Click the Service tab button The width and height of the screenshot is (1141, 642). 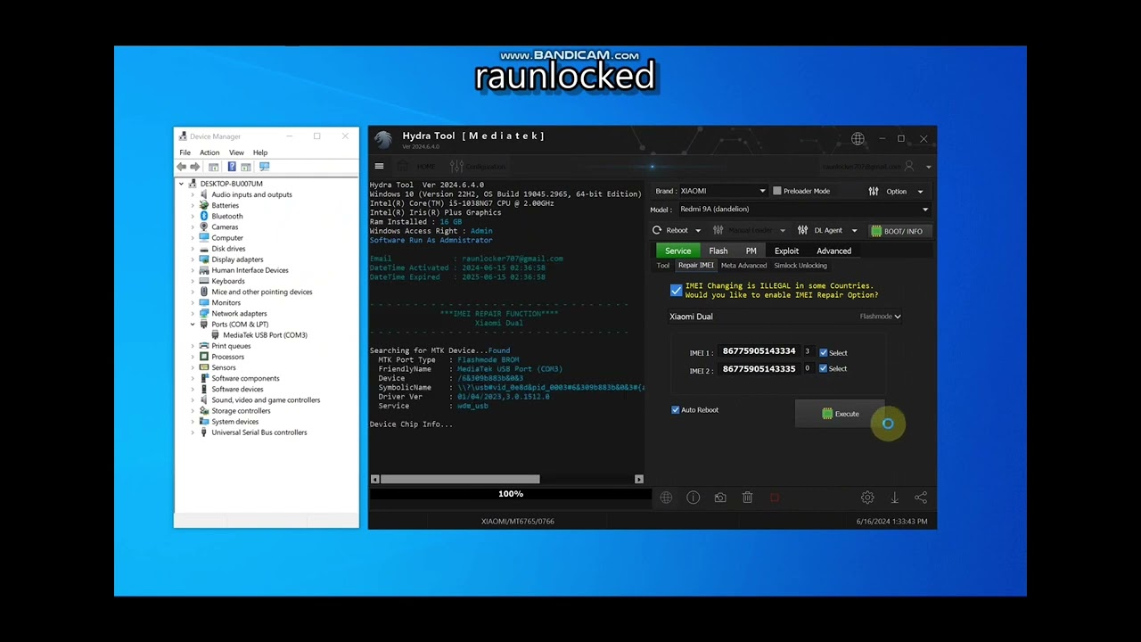click(677, 251)
